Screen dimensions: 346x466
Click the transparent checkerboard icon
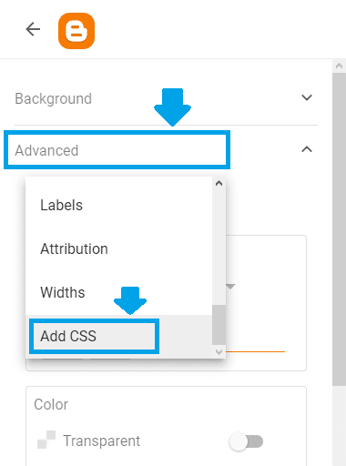[x=46, y=440]
